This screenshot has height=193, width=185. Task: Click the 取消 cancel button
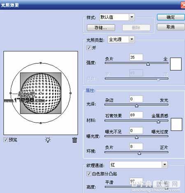(x=171, y=27)
